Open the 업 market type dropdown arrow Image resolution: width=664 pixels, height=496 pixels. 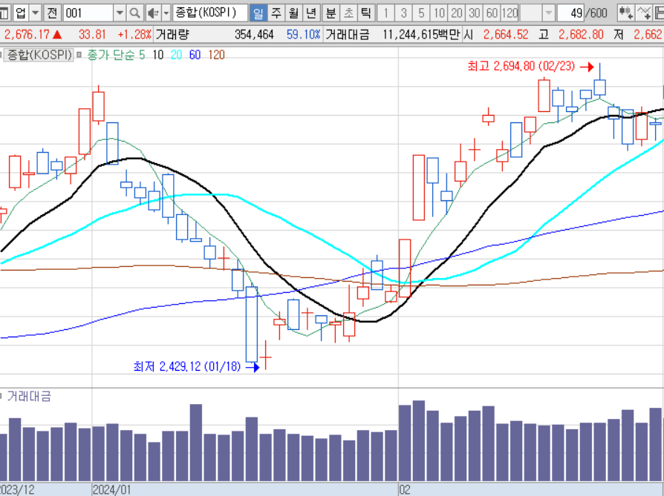pos(36,13)
